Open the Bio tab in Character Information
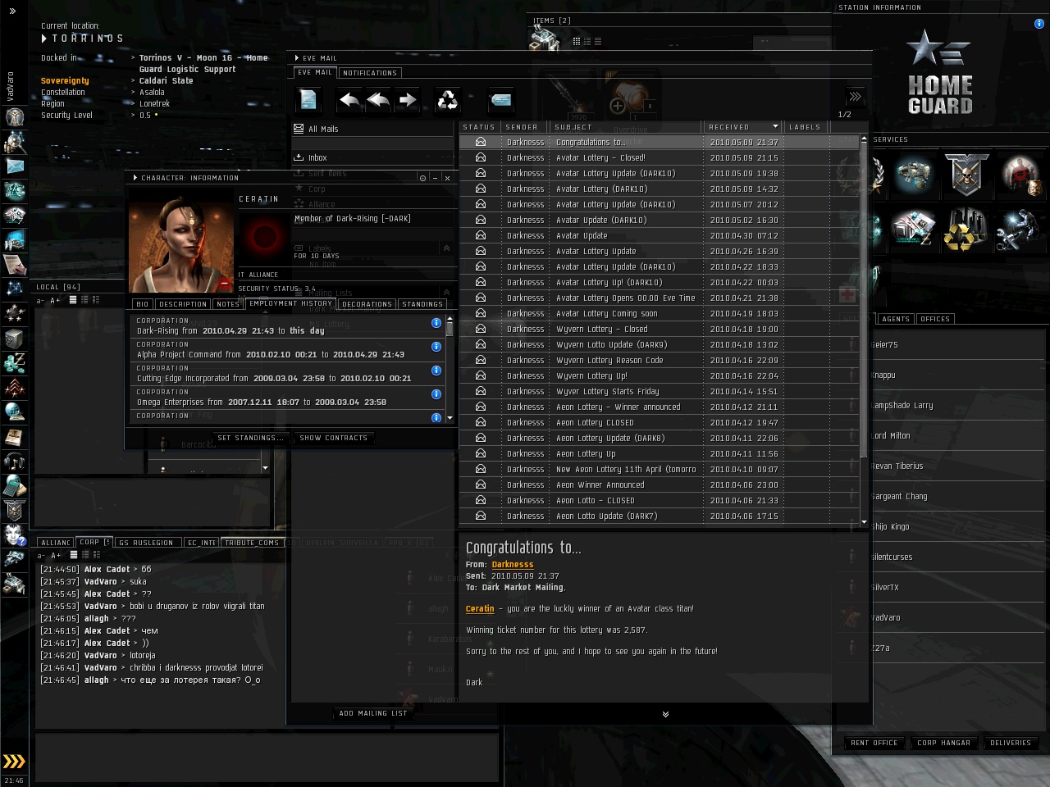Viewport: 1050px width, 787px height. [143, 304]
